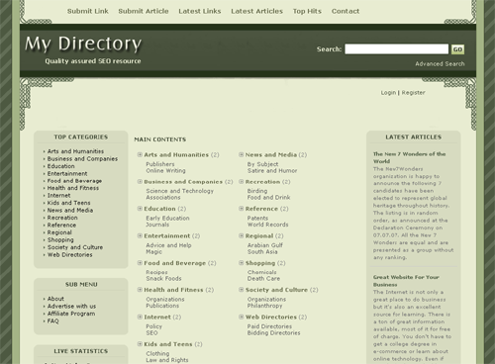This screenshot has width=495, height=364.
Task: Open The New 7 Wonders article
Action: [409, 157]
